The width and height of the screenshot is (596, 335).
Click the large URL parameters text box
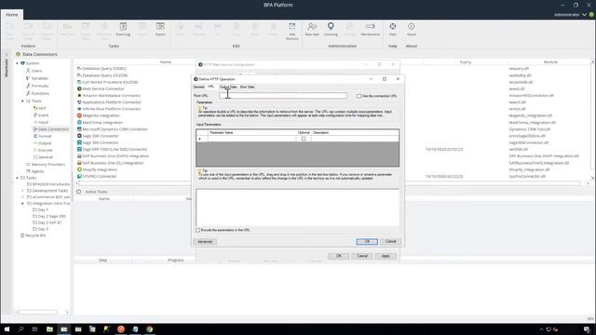[298, 208]
